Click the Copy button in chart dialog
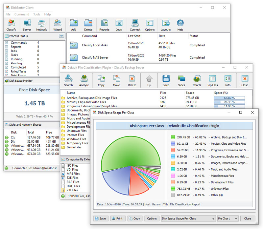263x229 pixels. [x=135, y=219]
